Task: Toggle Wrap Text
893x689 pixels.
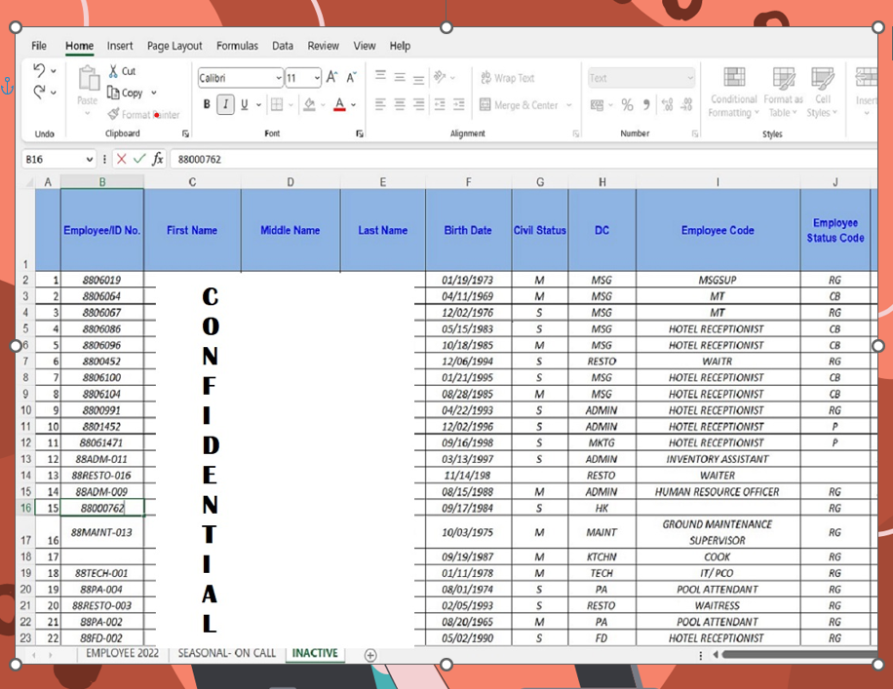Action: point(508,78)
